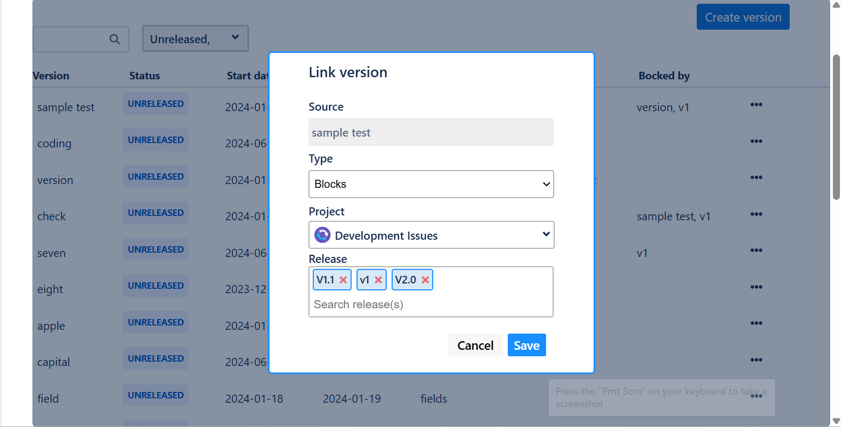Screen dimensions: 841x427
Task: Open more actions for check row
Action: [x=756, y=214]
